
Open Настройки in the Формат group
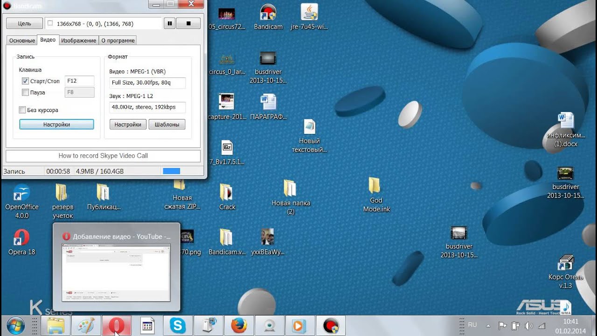(128, 125)
